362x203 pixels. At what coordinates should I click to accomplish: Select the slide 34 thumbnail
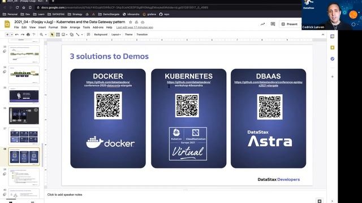point(24,75)
